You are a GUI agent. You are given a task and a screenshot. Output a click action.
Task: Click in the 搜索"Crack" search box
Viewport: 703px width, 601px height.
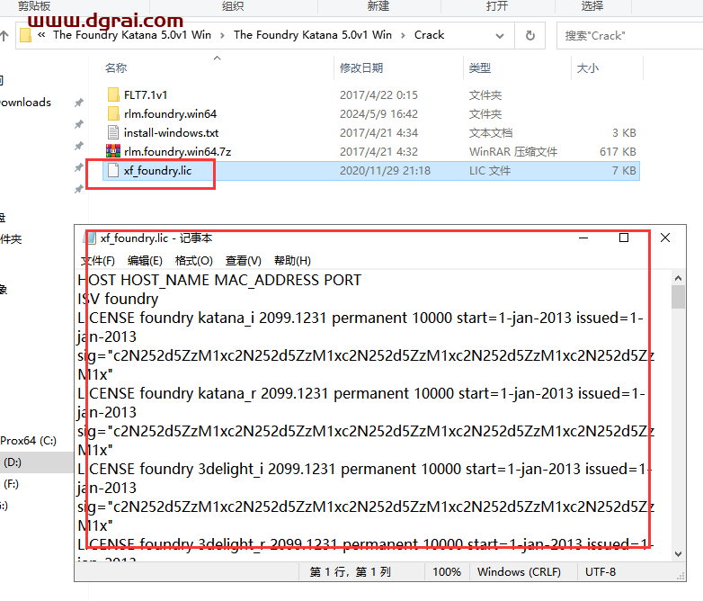point(629,35)
